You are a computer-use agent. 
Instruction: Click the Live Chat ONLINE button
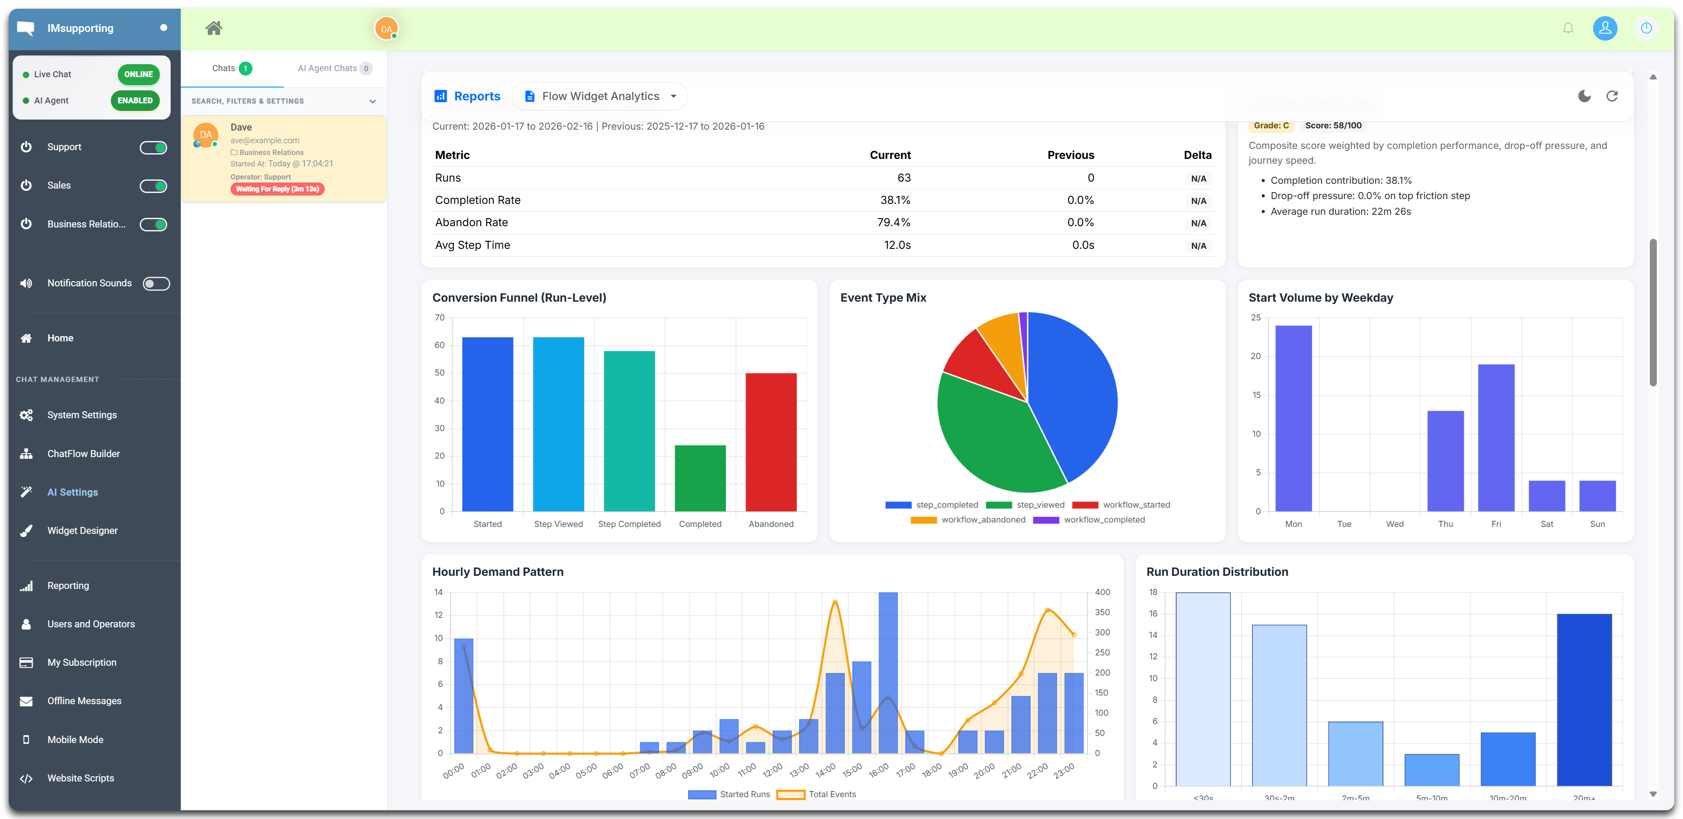(138, 75)
